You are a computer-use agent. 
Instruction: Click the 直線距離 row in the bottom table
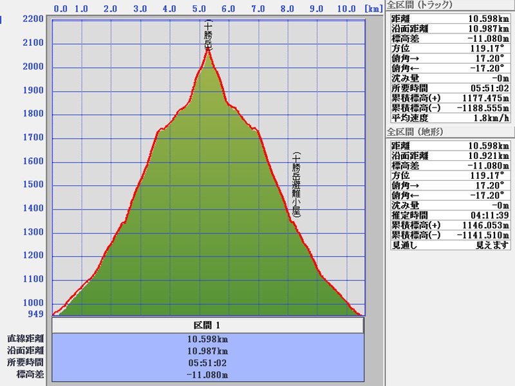pyautogui.click(x=26, y=338)
